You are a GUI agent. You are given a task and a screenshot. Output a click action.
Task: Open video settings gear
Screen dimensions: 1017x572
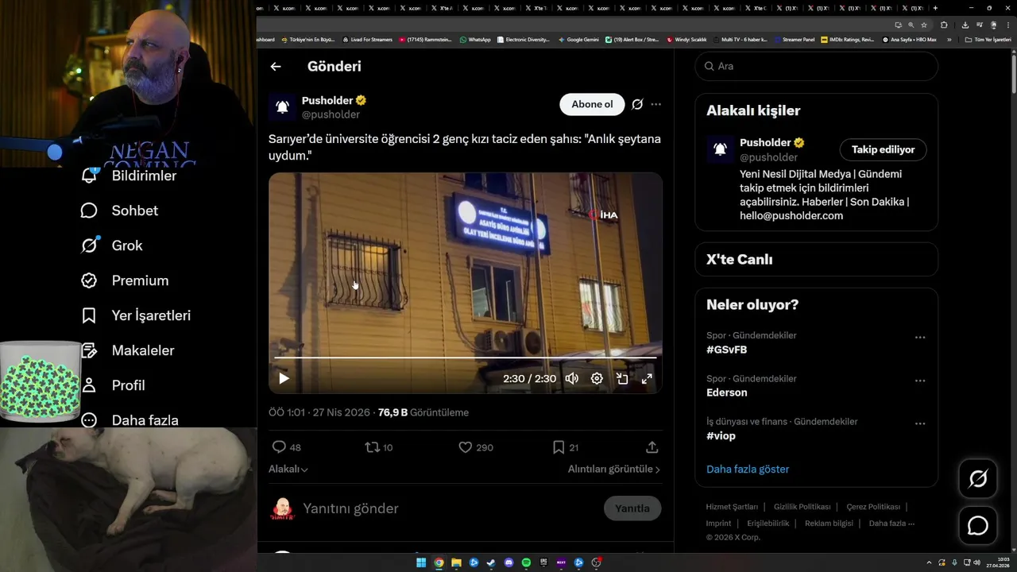click(x=597, y=379)
